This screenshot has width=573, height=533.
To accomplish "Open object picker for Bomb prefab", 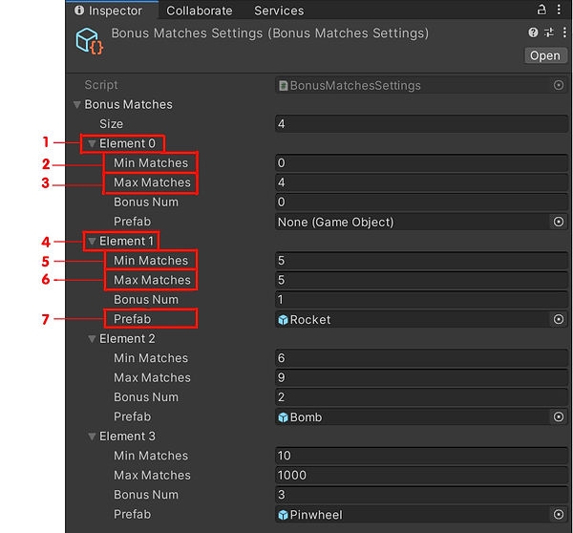I will (559, 416).
